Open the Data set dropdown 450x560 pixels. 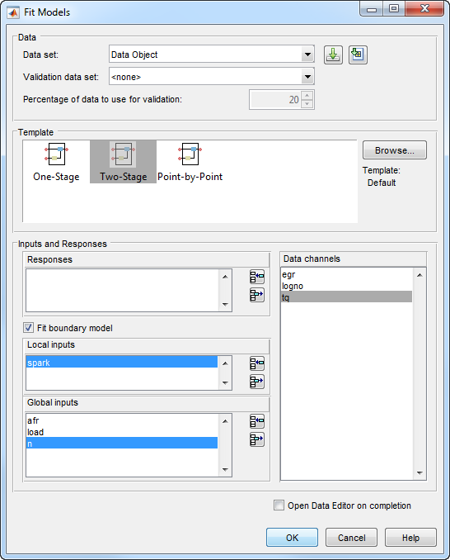click(307, 55)
